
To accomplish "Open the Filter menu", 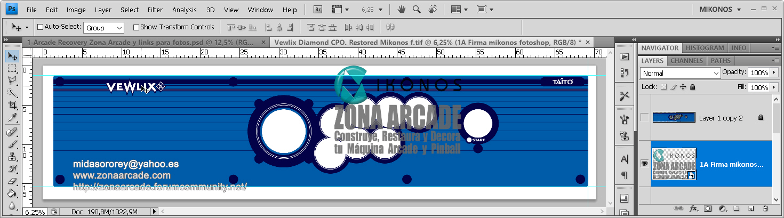I will pos(155,10).
